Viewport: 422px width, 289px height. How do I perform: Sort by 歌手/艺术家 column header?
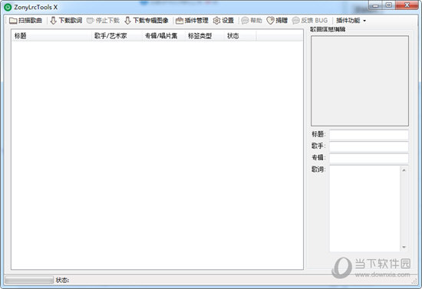(x=117, y=36)
